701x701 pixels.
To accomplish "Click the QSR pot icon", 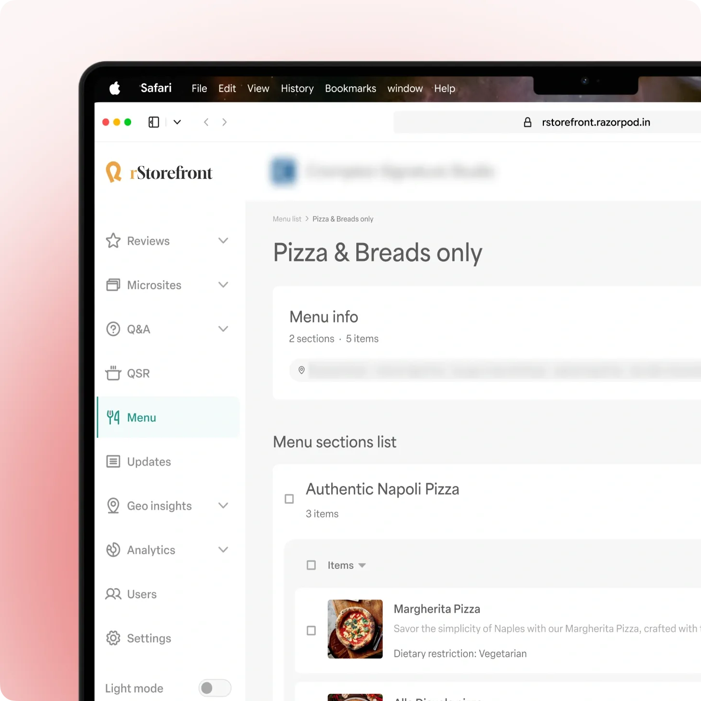I will (x=113, y=373).
